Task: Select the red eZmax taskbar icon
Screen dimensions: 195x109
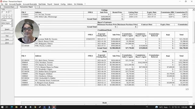Action: (x=54, y=107)
